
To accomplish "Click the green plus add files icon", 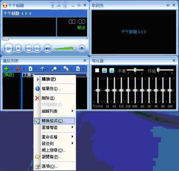I will (7, 69).
